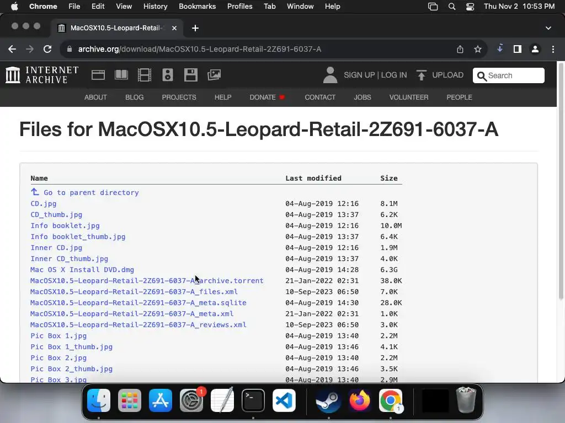Open Trash from the Dock
The height and width of the screenshot is (423, 565).
coord(466,400)
